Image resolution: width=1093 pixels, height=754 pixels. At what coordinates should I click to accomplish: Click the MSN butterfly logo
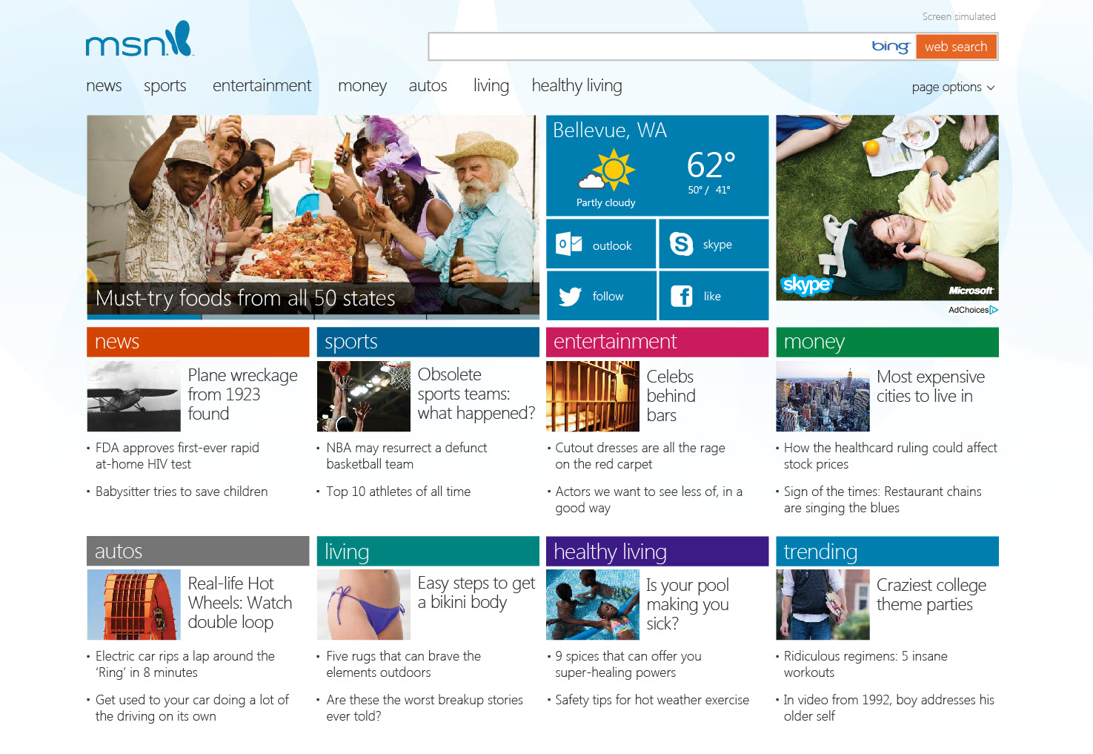tap(139, 39)
